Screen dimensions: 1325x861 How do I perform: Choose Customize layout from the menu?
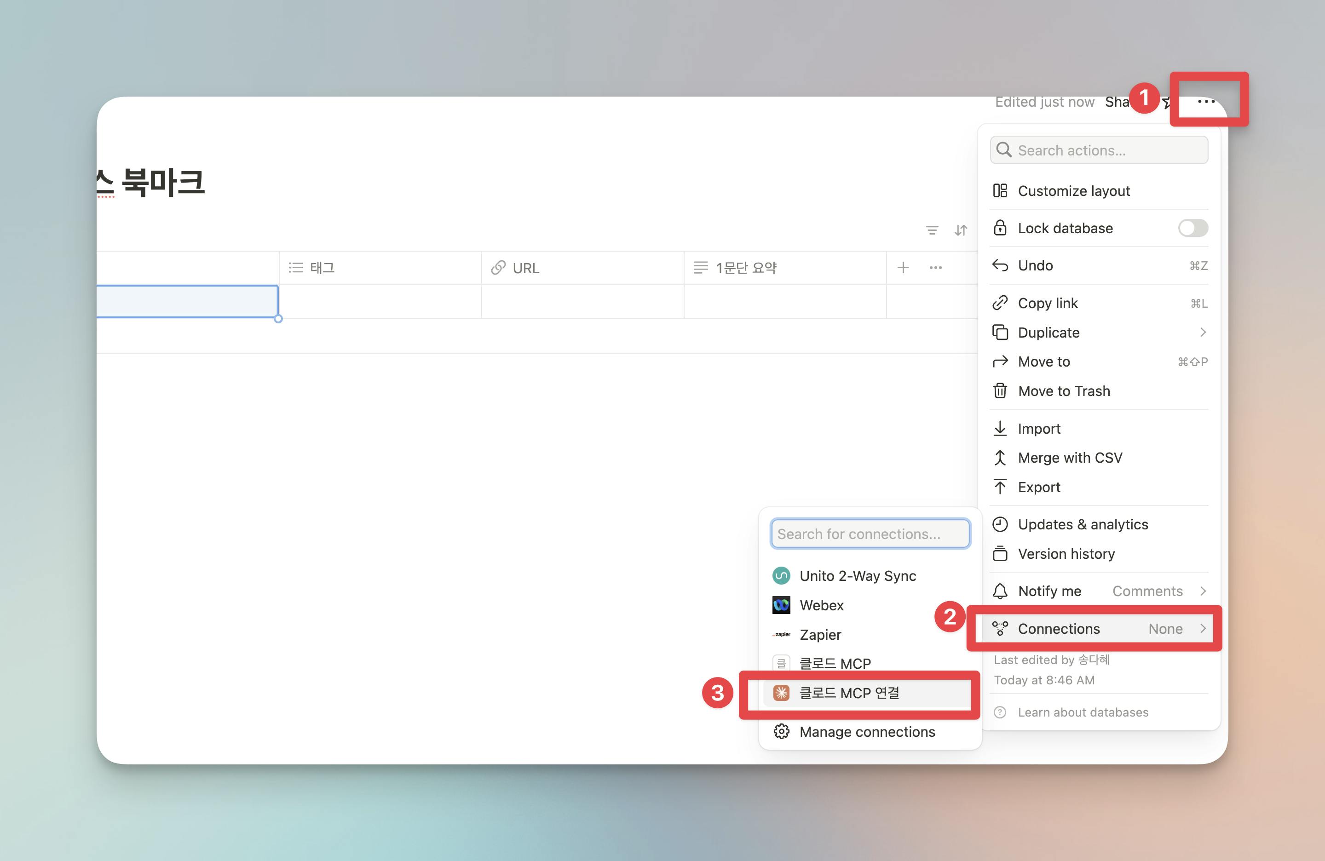pos(1074,191)
